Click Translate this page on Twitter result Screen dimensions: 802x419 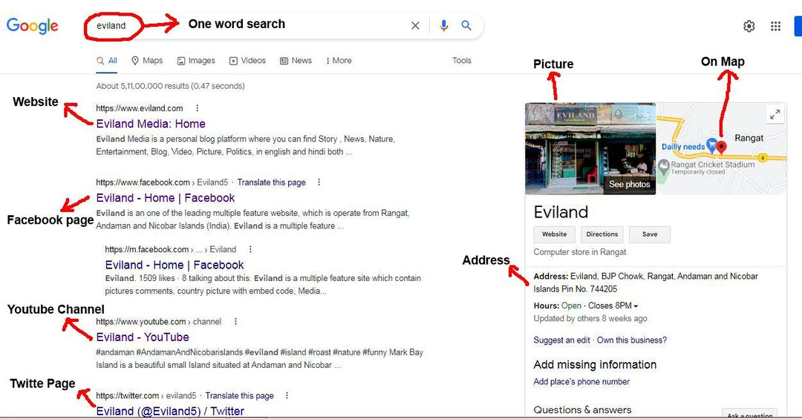click(239, 395)
